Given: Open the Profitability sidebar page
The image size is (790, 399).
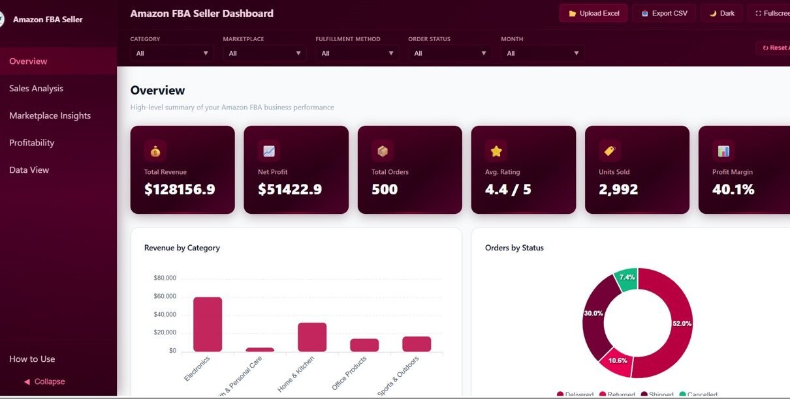Looking at the screenshot, I should pyautogui.click(x=32, y=143).
